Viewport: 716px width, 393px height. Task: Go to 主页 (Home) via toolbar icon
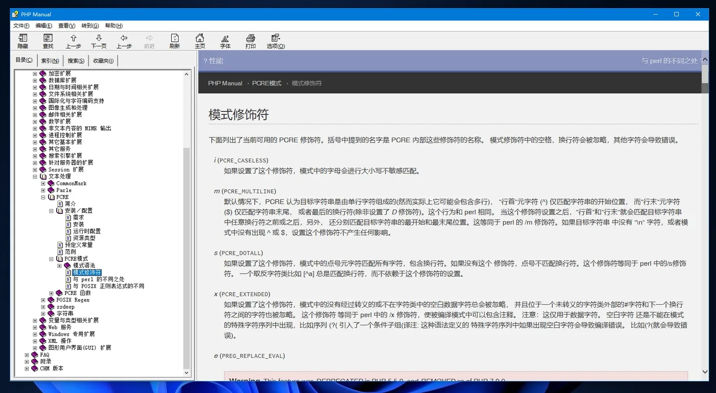click(200, 38)
